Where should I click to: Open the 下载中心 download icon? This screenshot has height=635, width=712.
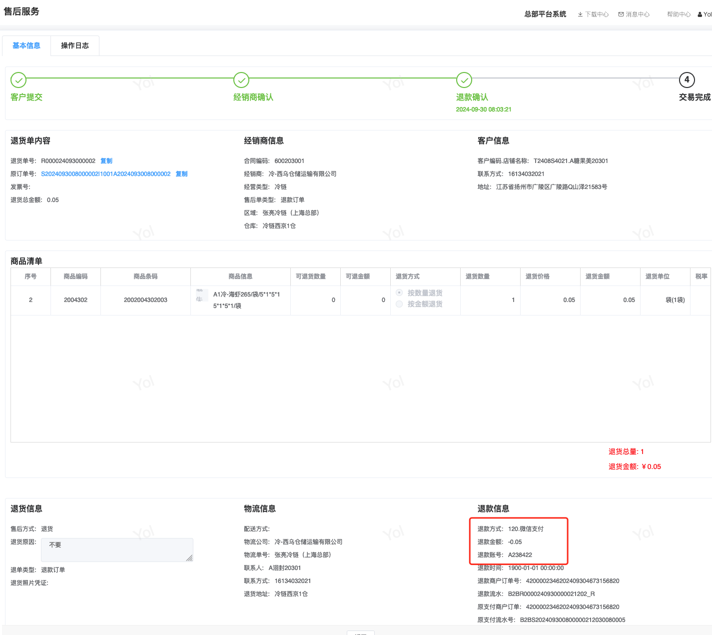click(x=580, y=14)
